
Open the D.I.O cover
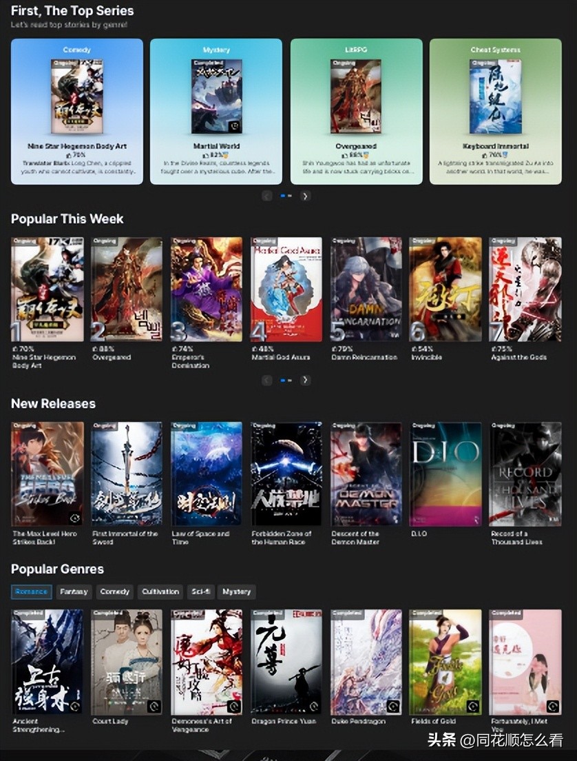coord(445,474)
